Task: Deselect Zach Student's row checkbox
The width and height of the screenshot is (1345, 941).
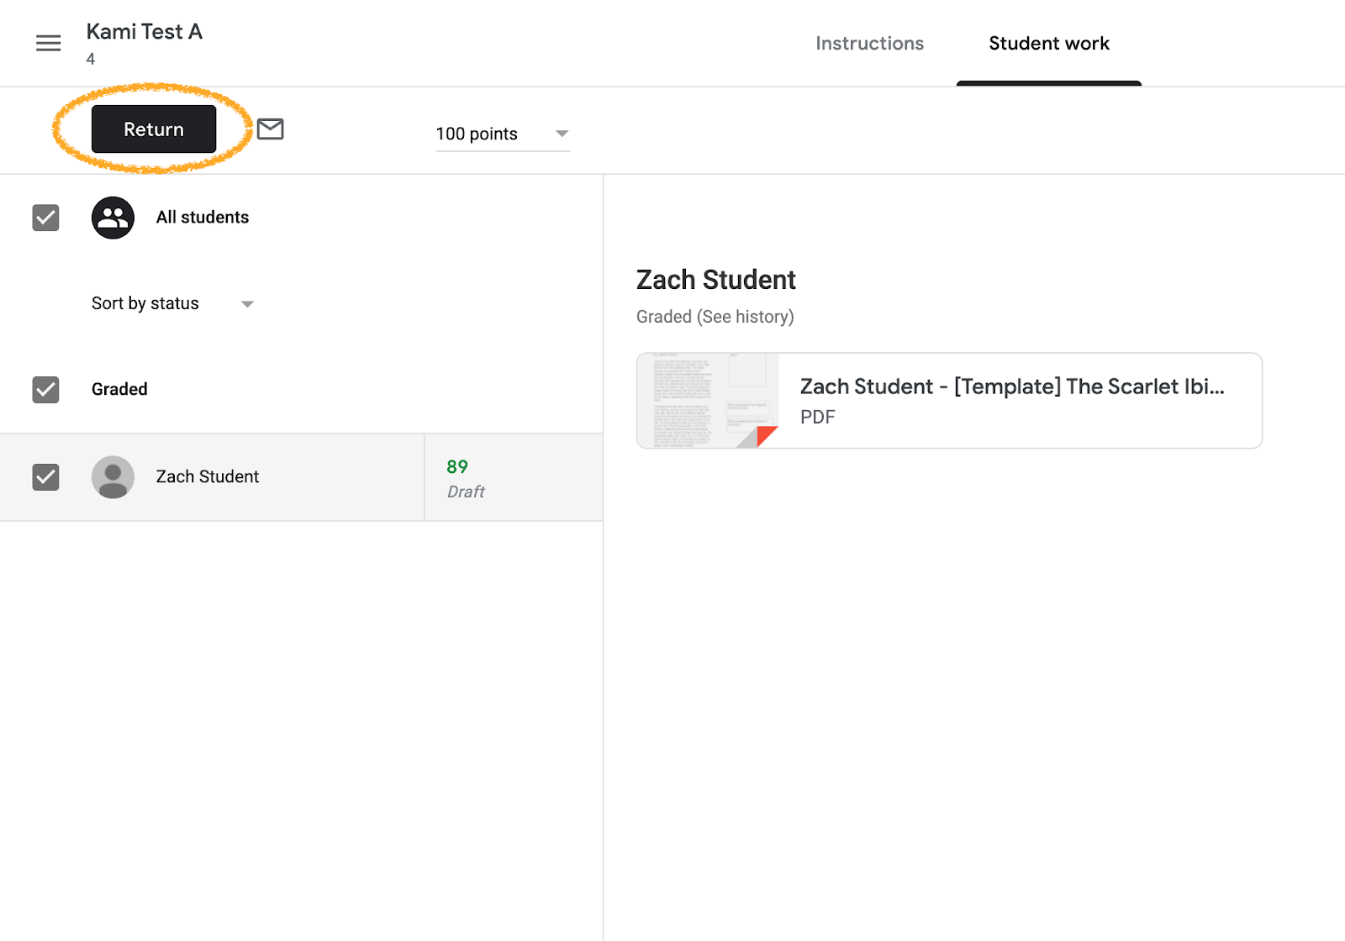Action: 45,477
